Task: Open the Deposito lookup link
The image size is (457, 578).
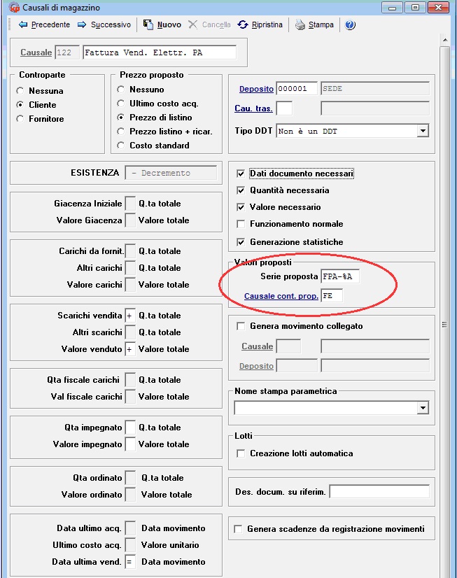Action: click(x=256, y=89)
